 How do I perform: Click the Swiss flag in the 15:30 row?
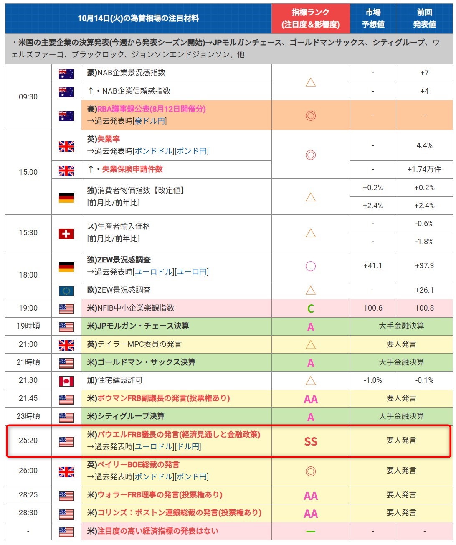tap(66, 234)
